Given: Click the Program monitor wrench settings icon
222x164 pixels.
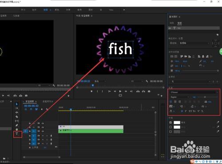Looking at the screenshot, I should [147, 81].
